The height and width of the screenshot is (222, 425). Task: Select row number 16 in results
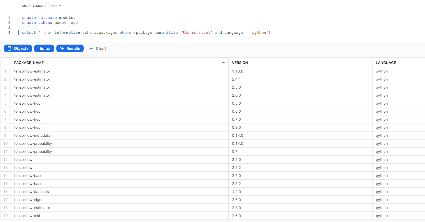(x=5, y=192)
